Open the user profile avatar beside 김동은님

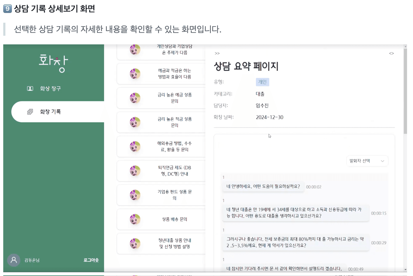(x=14, y=260)
